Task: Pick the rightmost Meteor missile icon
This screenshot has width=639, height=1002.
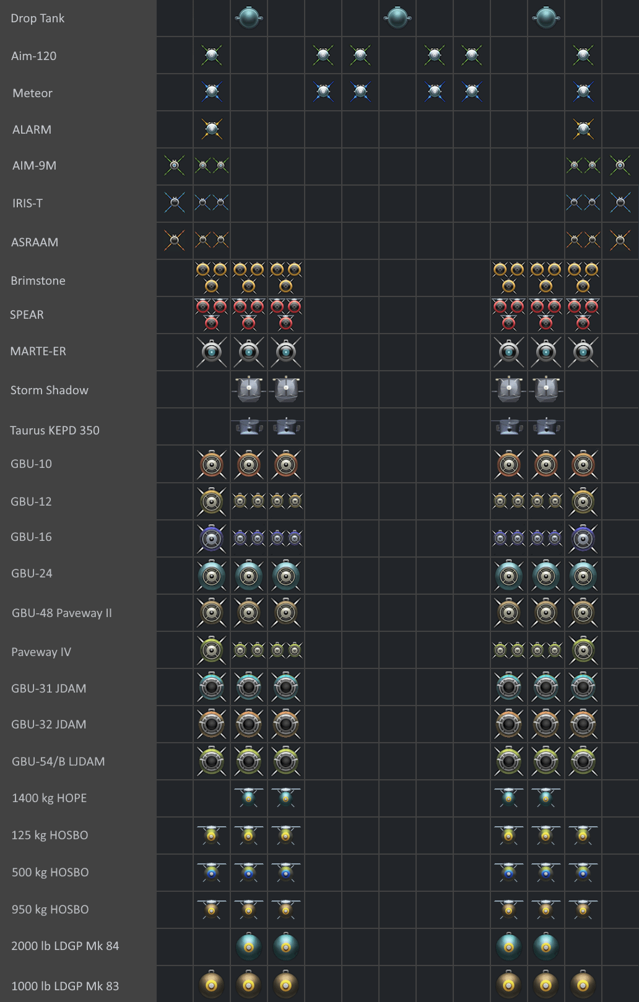Action: coord(583,92)
